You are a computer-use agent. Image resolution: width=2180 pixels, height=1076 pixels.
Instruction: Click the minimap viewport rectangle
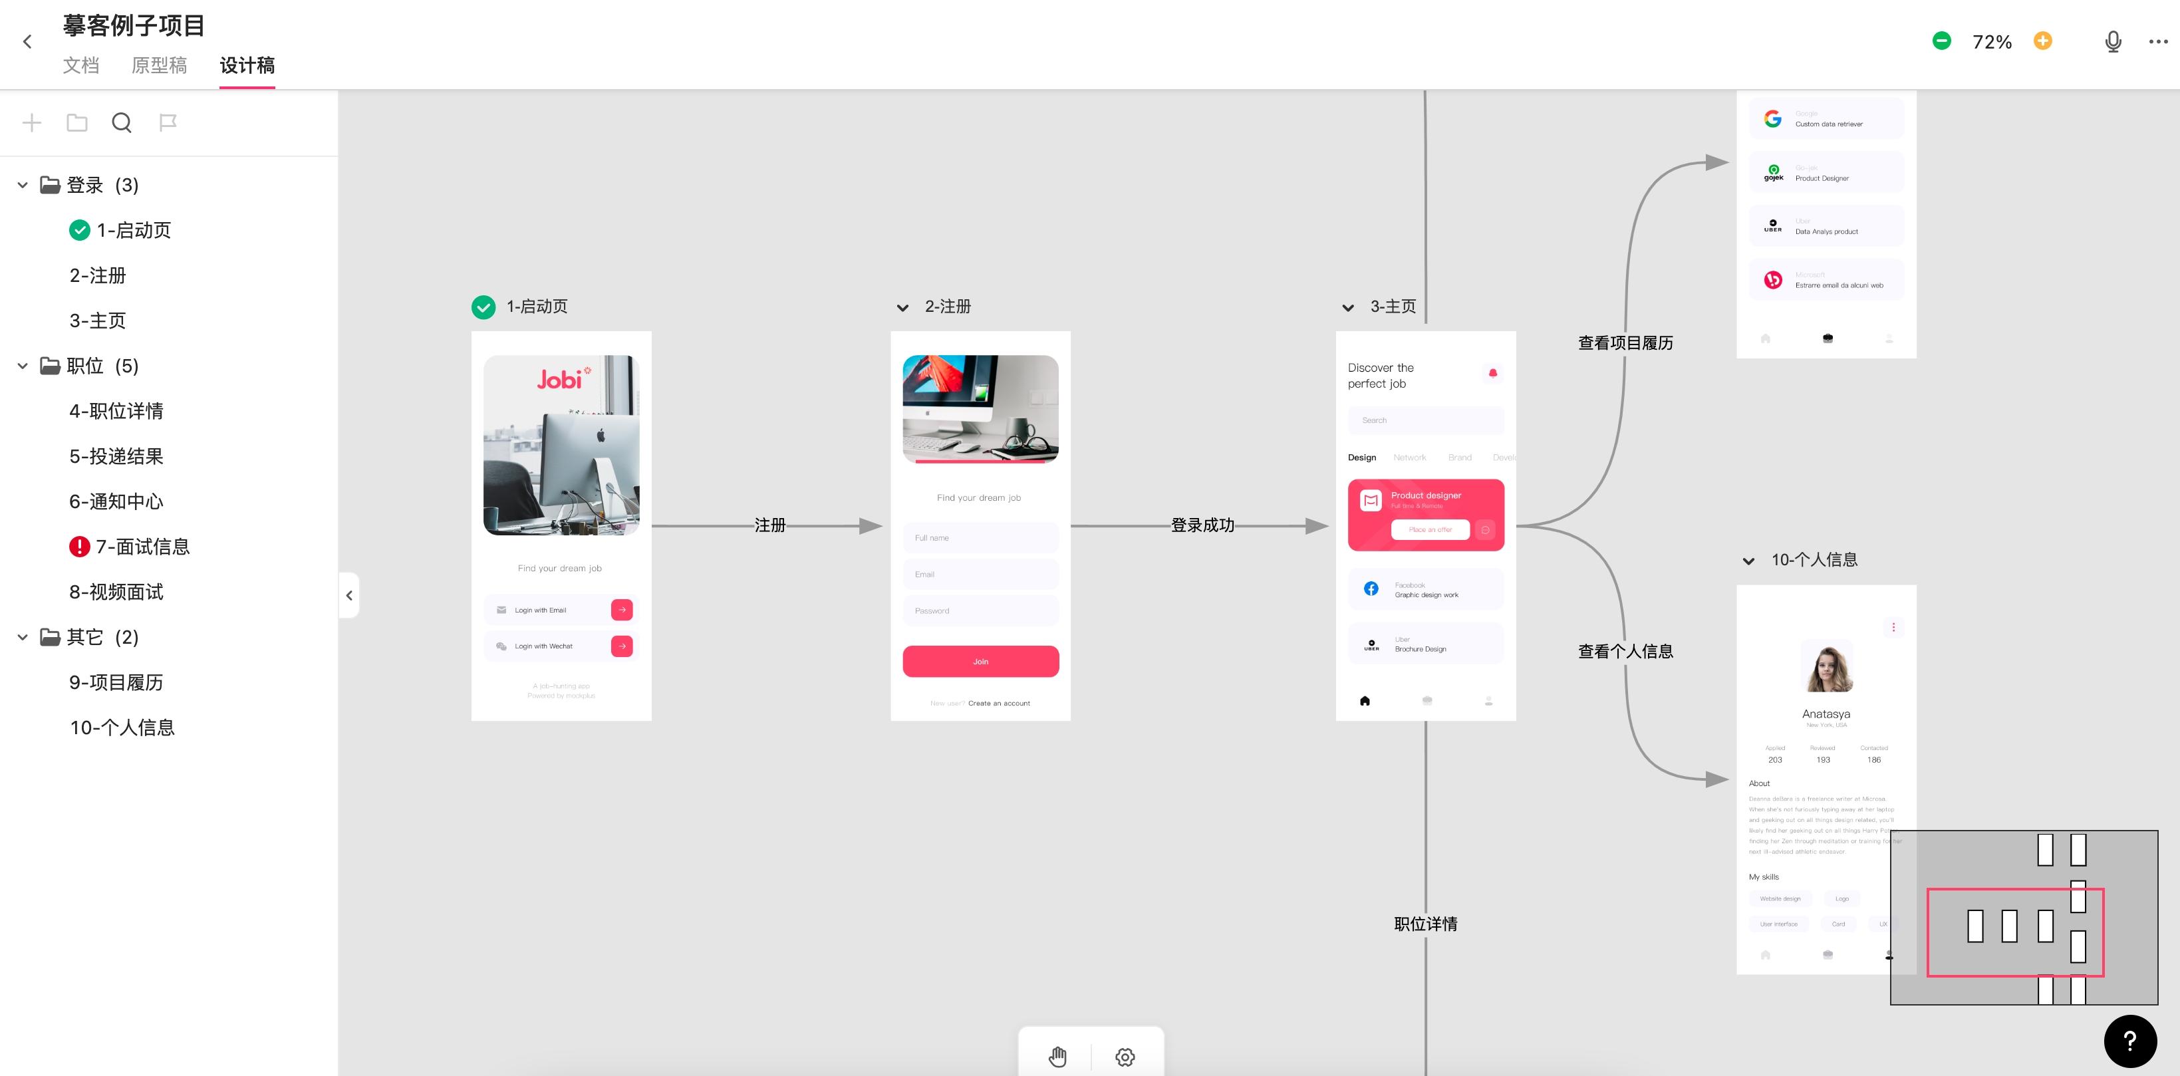[x=2015, y=932]
